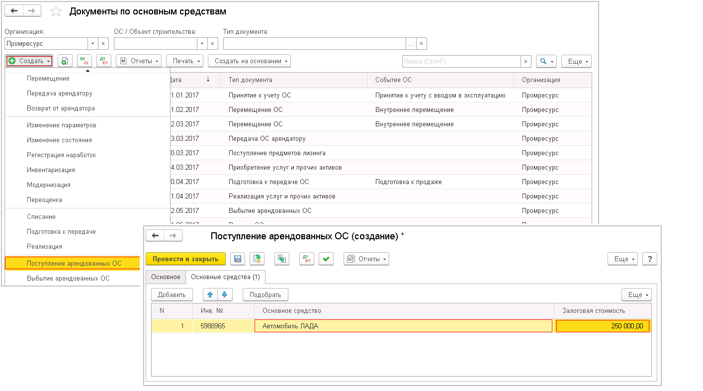Expand the Организация dropdown
This screenshot has width=703, height=391.
[x=92, y=44]
